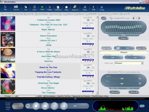Open the Alarm clock tool

[x=66, y=8]
